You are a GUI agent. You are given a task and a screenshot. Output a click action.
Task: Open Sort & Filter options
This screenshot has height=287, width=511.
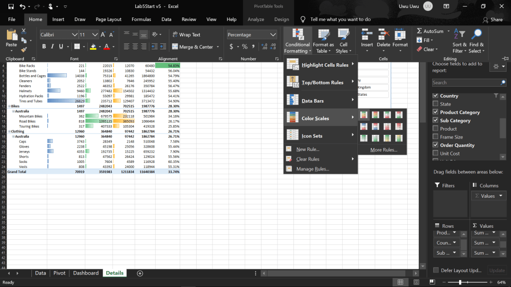click(459, 41)
